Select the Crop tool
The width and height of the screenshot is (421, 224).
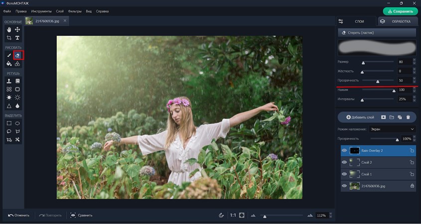(9, 38)
